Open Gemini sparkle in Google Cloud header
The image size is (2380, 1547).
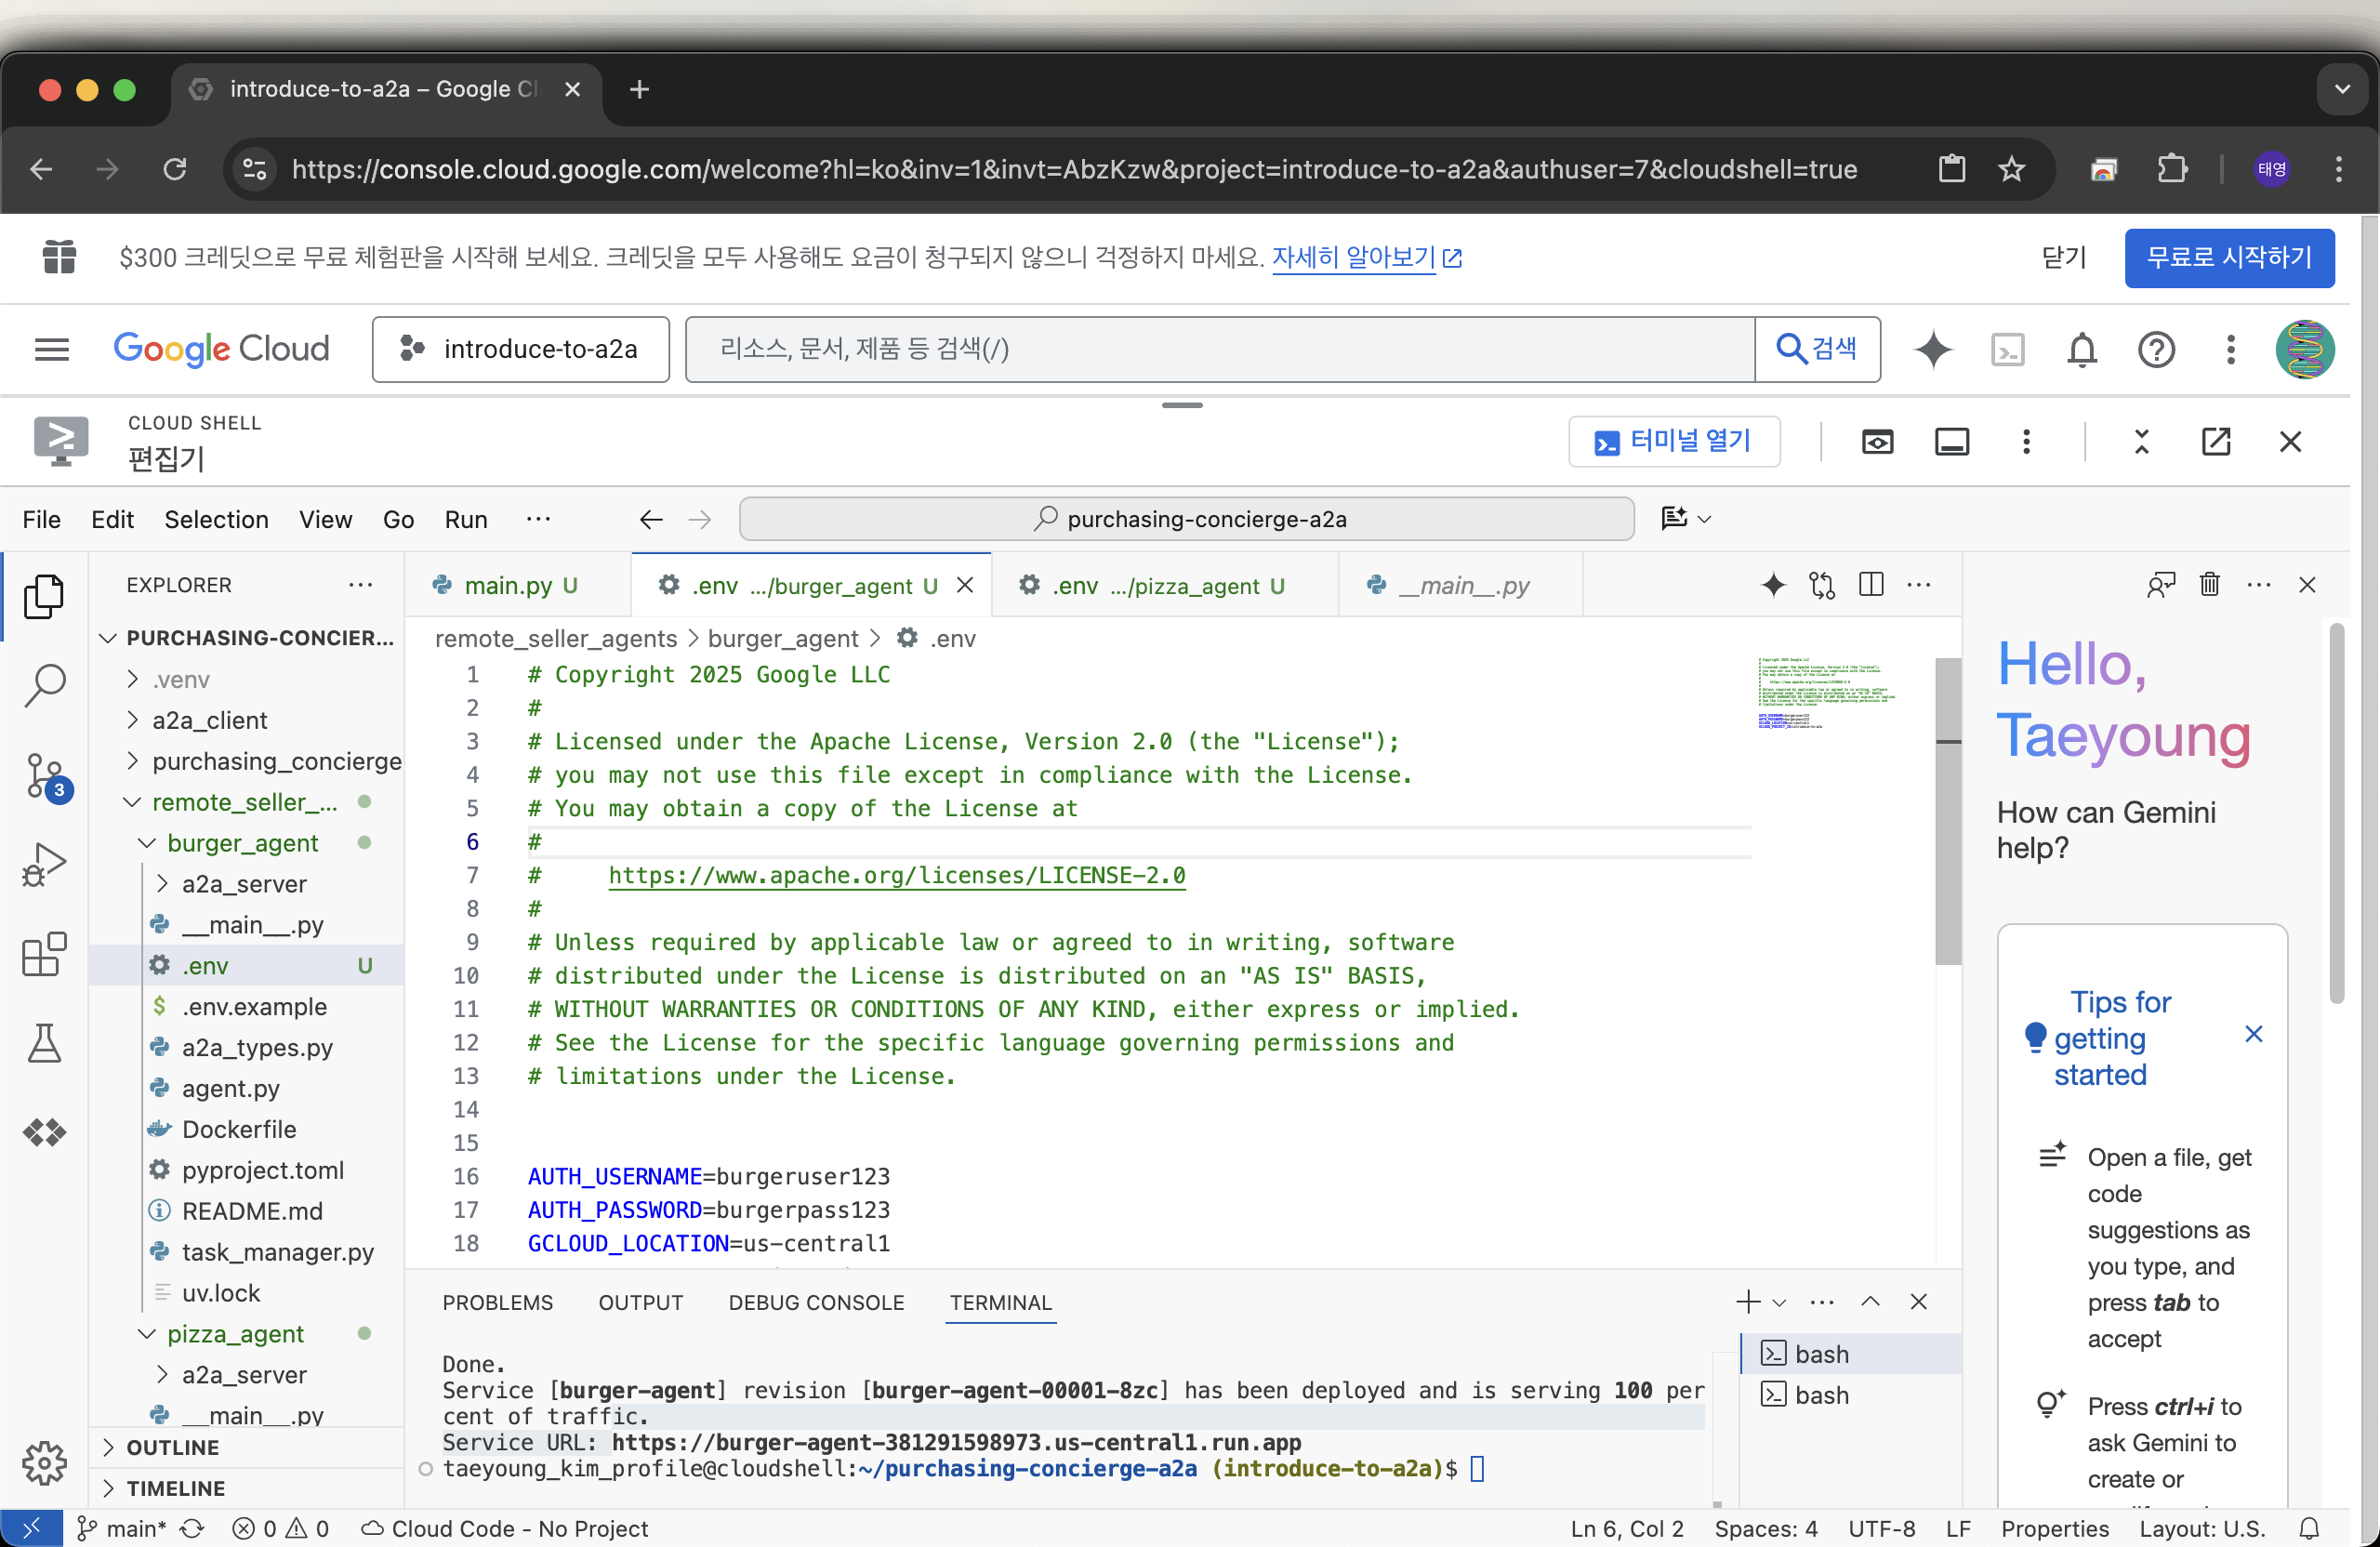[1933, 350]
